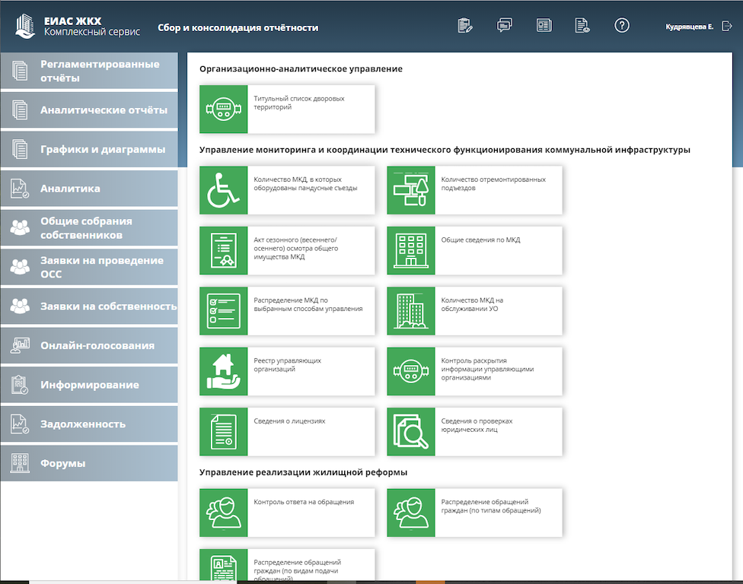Select Аналитические отчёты in sidebar
The height and width of the screenshot is (584, 743).
(x=89, y=110)
